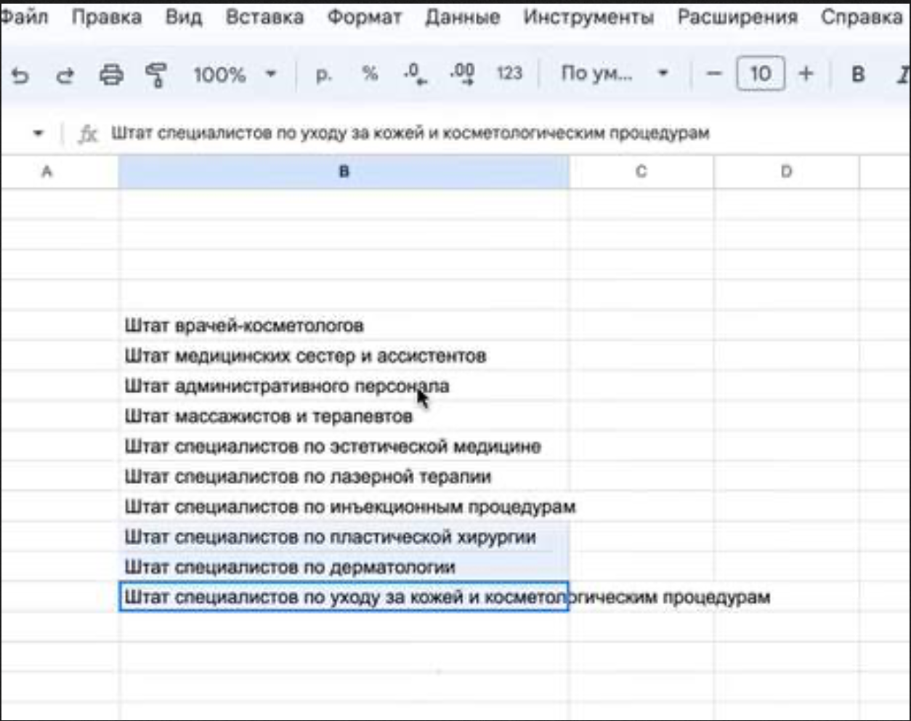Open the Правка menu
Image resolution: width=911 pixels, height=721 pixels.
(107, 17)
